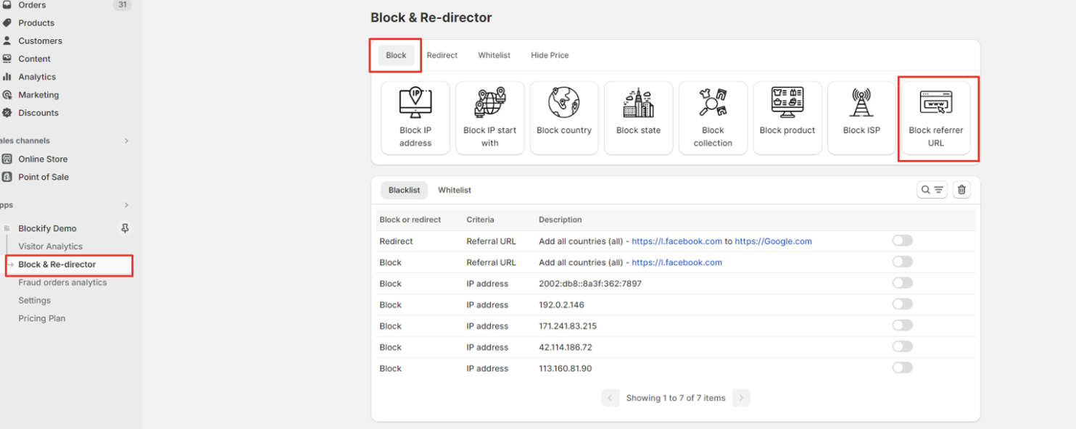Expand the Apps section chevron

tap(126, 205)
